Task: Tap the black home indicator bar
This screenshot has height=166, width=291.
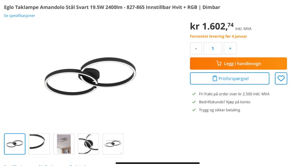Action: [158, 163]
